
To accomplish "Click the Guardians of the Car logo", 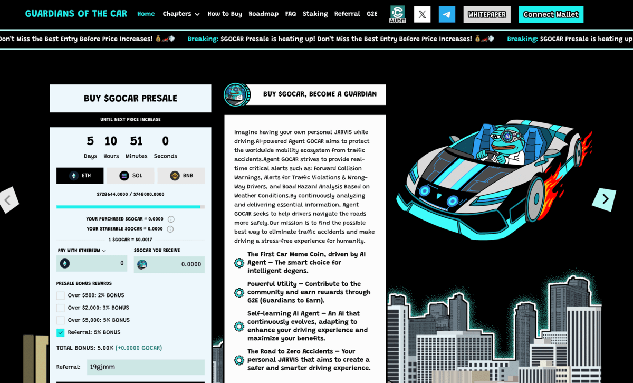I will coord(76,14).
